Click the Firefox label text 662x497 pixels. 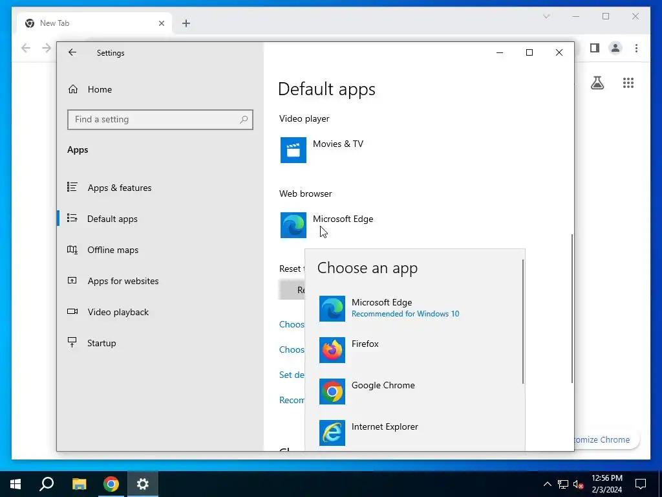[365, 344]
